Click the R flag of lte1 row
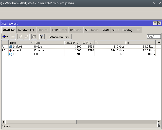 3,54
